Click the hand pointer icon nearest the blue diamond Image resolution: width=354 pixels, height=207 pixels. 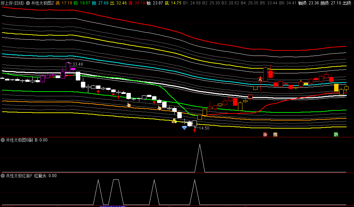(x=159, y=108)
